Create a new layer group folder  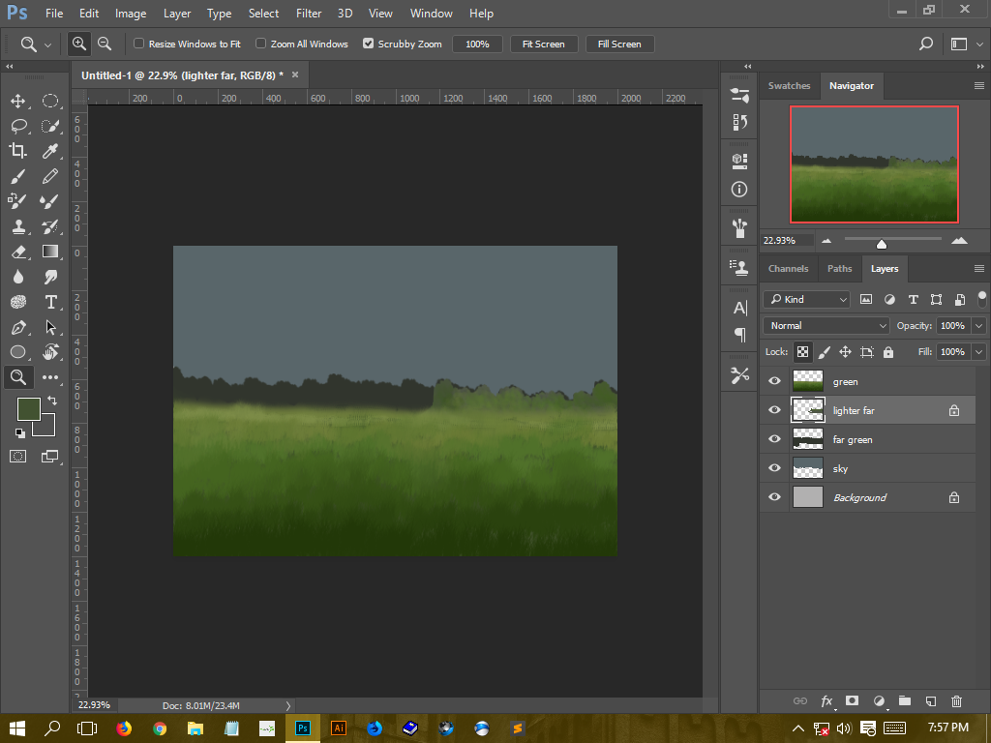[x=905, y=700]
